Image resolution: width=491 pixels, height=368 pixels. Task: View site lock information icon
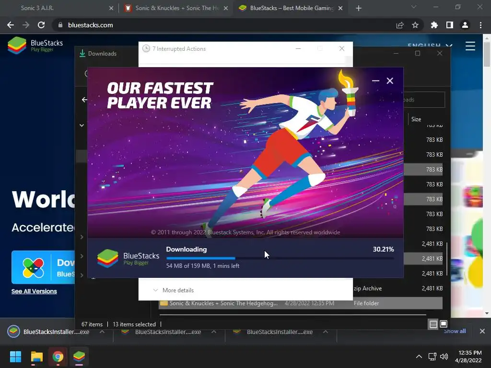pyautogui.click(x=60, y=25)
